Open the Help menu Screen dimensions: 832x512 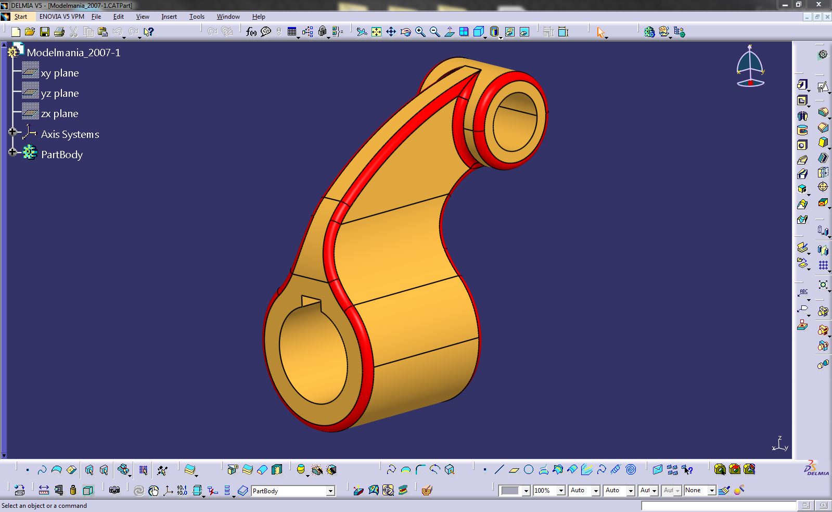coord(259,17)
